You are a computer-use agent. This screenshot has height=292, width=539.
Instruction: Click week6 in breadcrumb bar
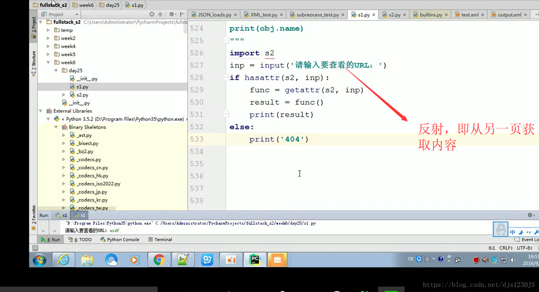coord(83,5)
